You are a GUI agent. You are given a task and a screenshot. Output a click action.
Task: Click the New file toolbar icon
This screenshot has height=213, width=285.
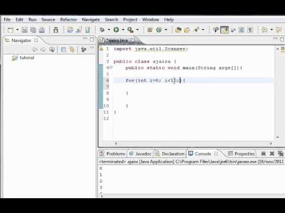(10, 30)
